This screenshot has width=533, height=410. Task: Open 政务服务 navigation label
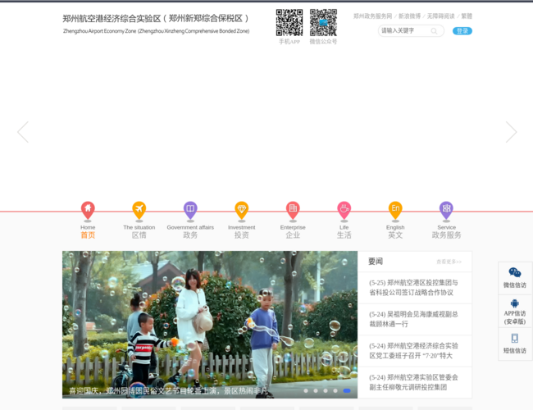tap(446, 235)
